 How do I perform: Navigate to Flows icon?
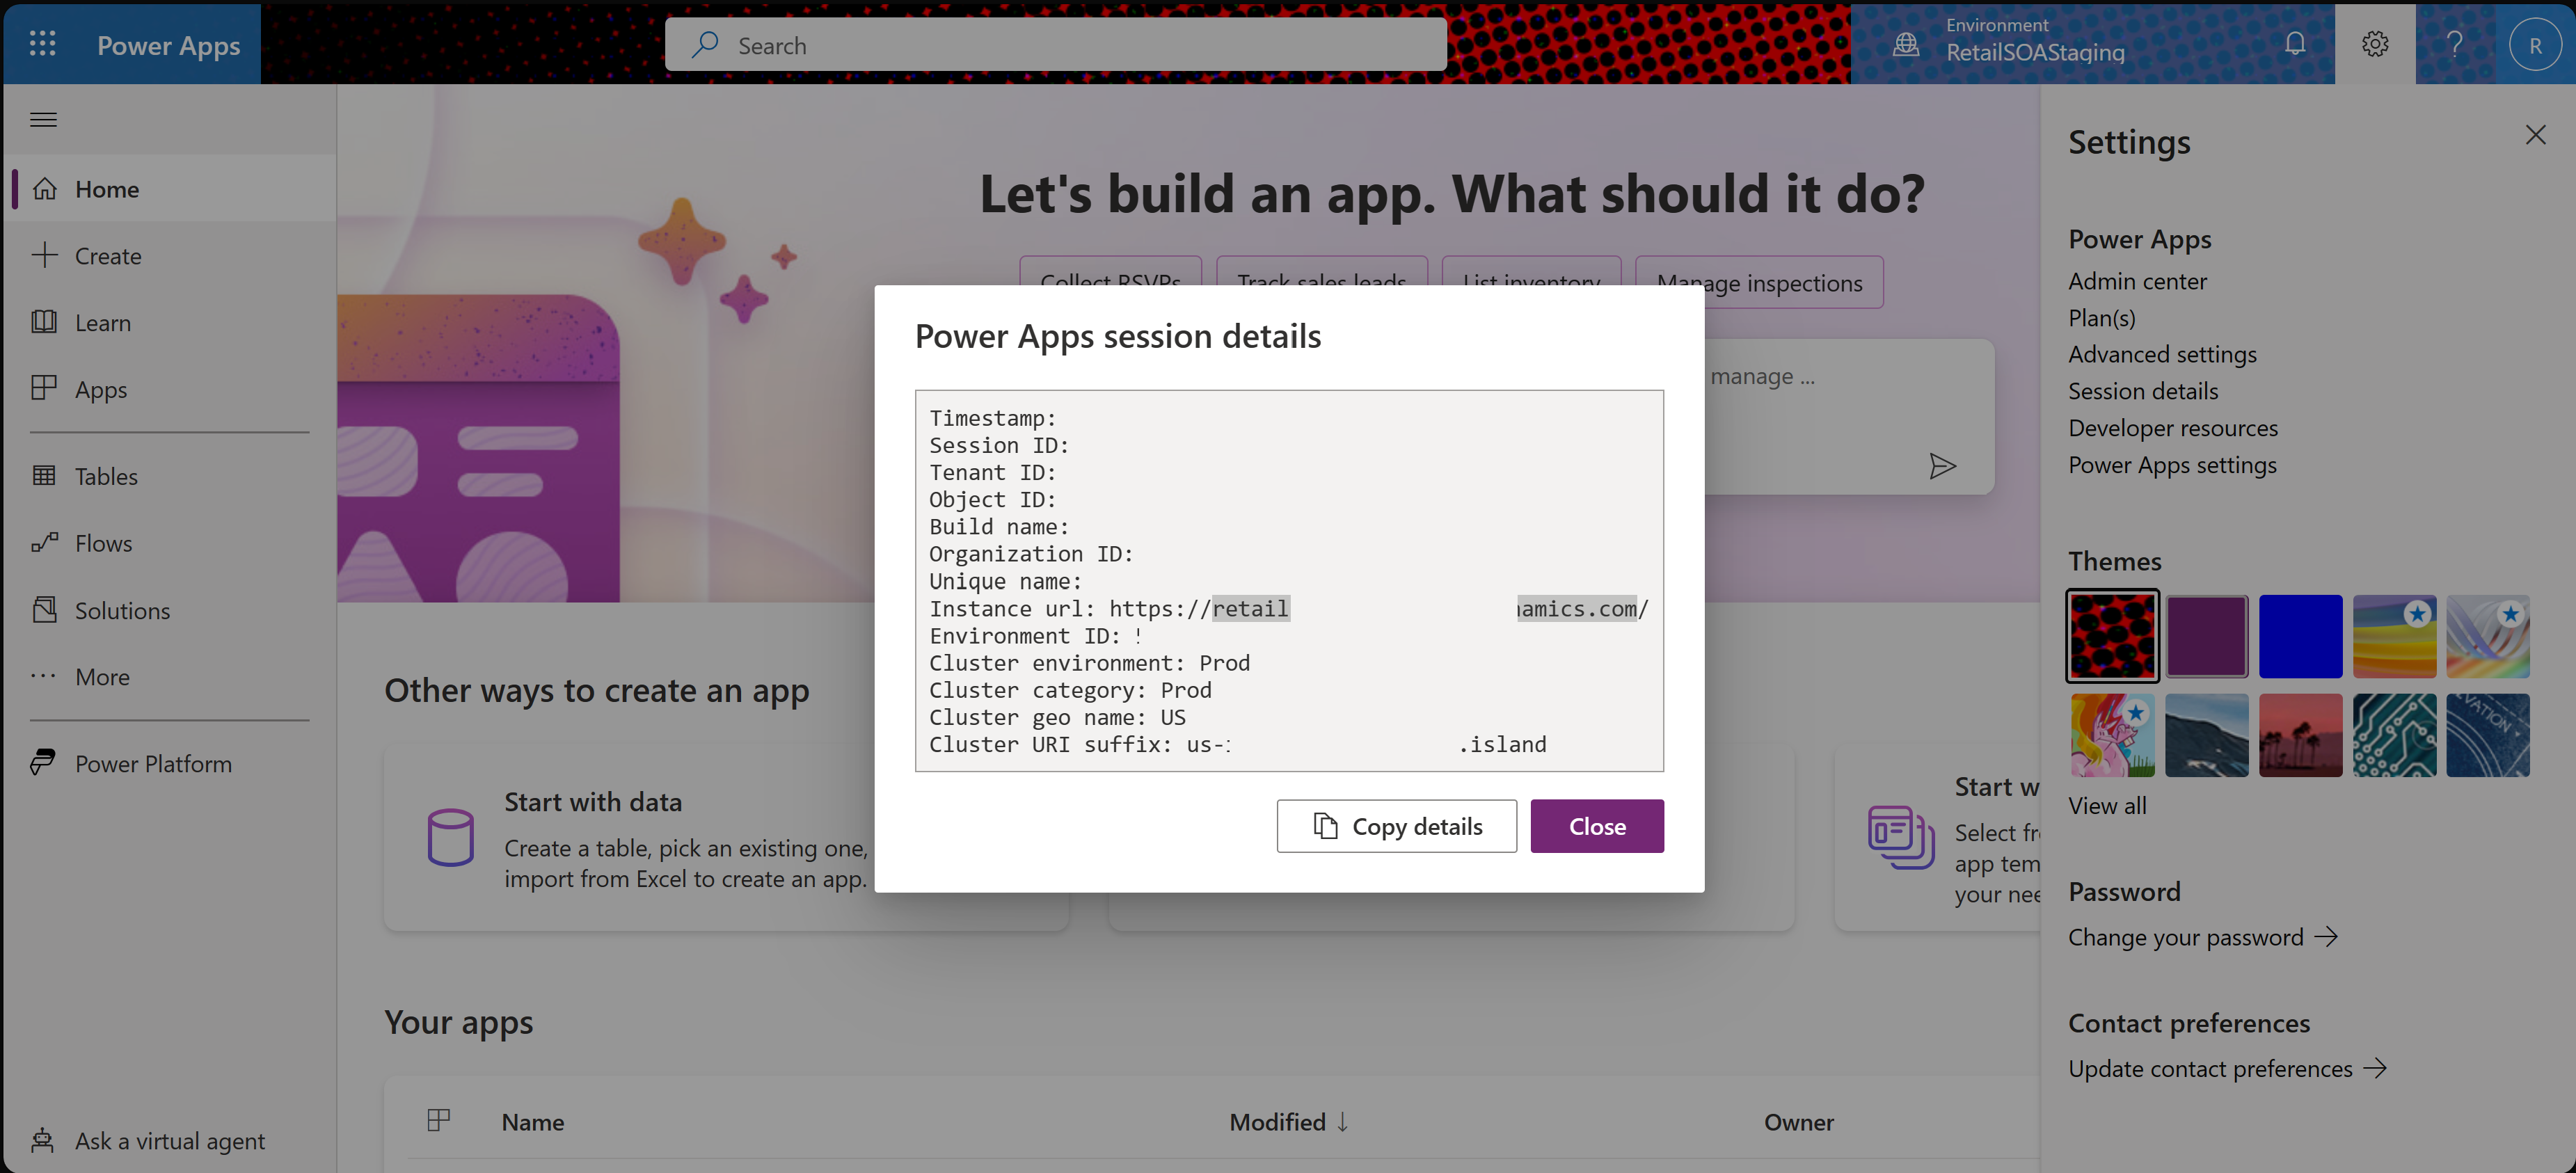click(46, 541)
